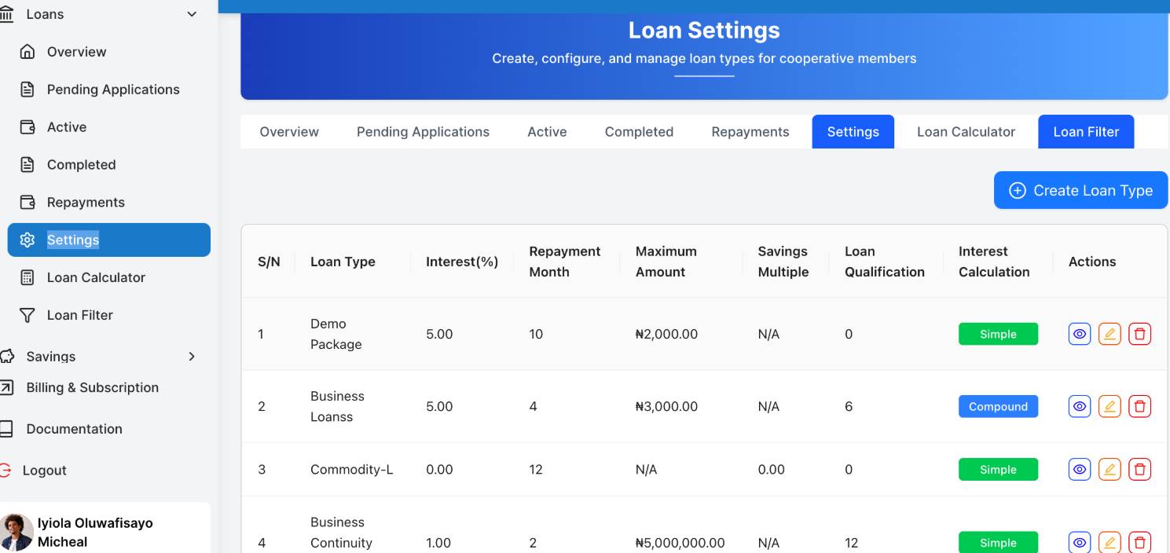Switch to the Loan Filter tab
This screenshot has width=1170, height=553.
click(x=1086, y=132)
